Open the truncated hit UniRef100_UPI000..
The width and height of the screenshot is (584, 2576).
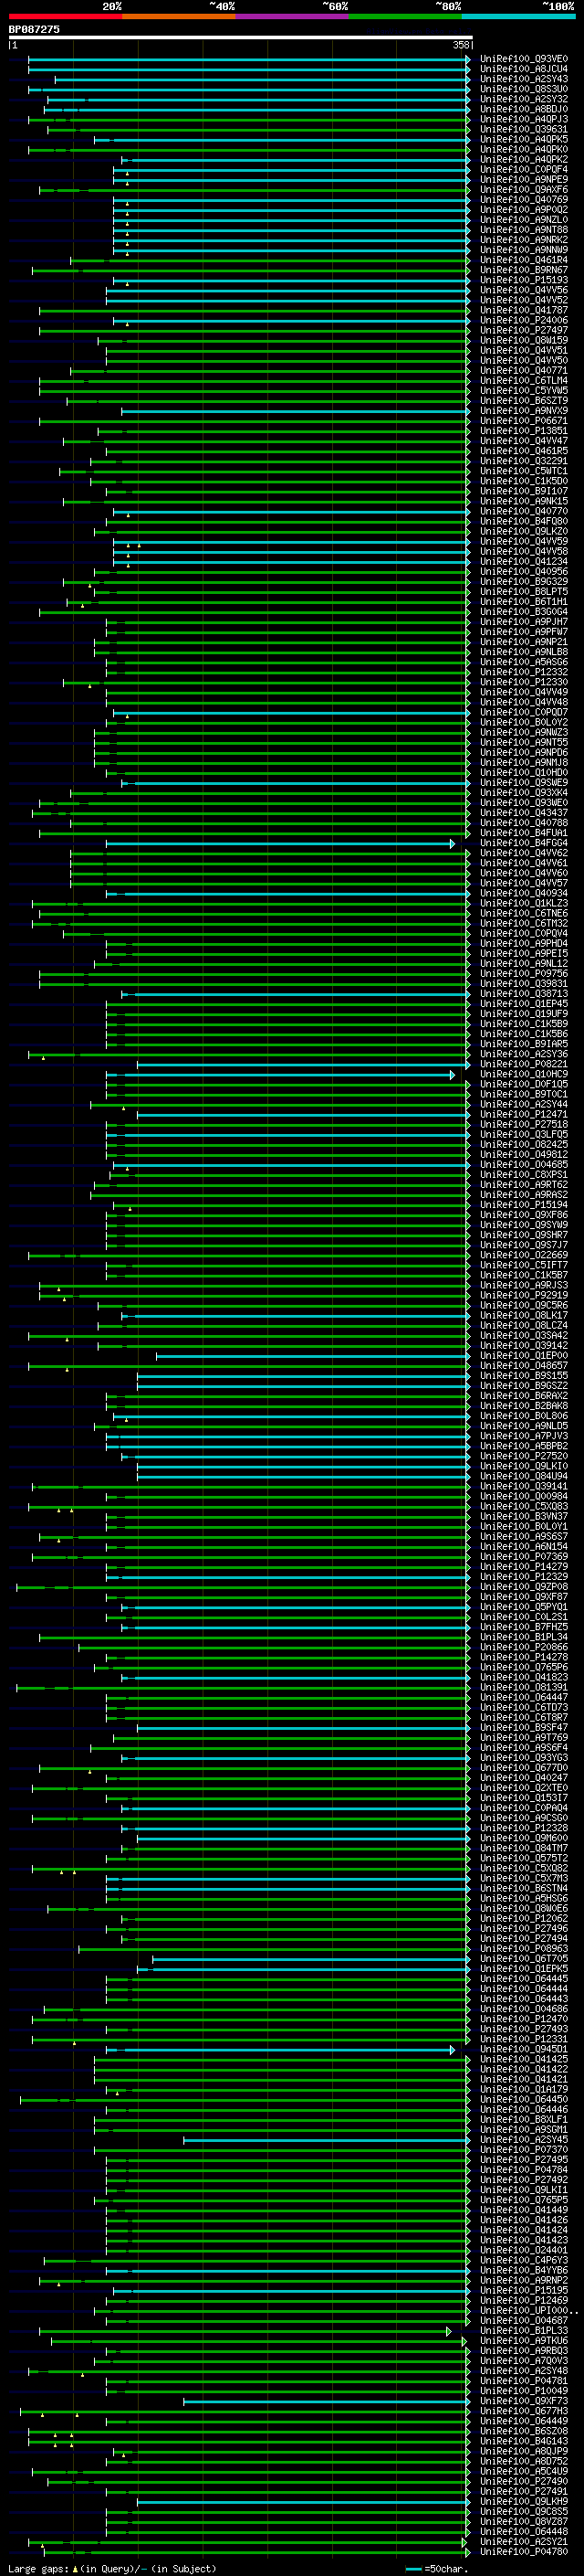(528, 2311)
